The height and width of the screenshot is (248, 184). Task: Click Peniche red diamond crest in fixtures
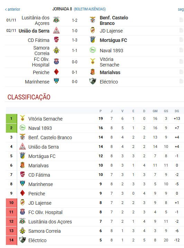click(56, 72)
